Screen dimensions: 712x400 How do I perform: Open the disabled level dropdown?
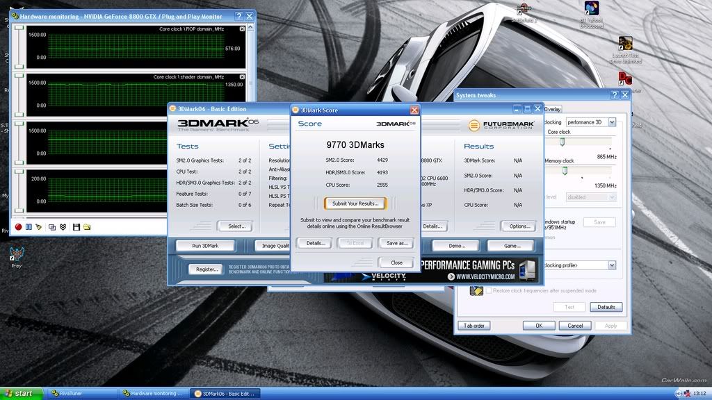[x=612, y=197]
